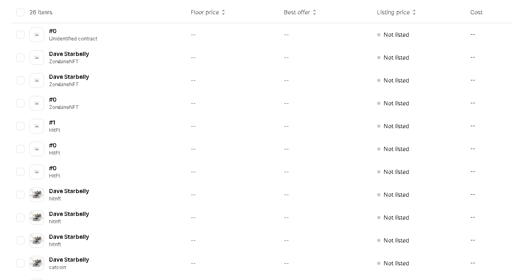This screenshot has width=512, height=280.
Task: Open the catcoin Dave Starbelly thumbnail
Action: click(37, 263)
